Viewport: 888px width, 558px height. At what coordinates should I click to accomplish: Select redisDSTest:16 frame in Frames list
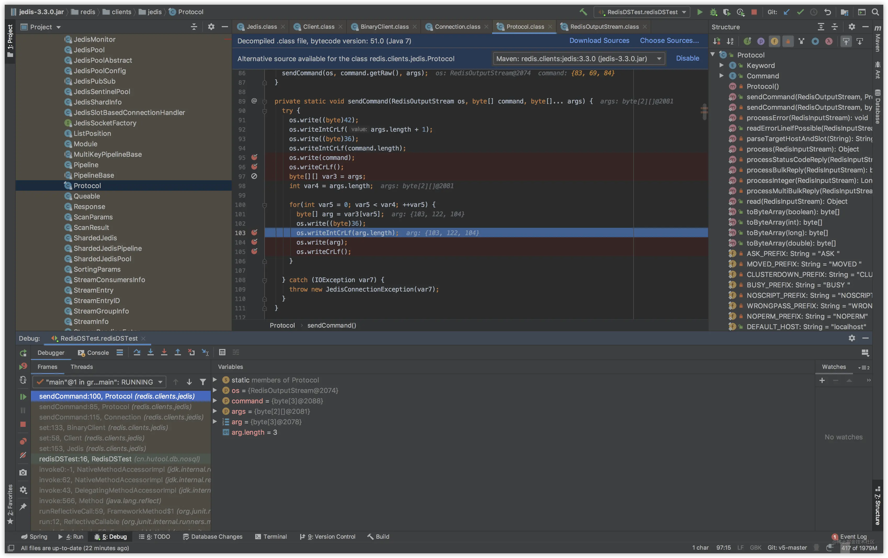tap(121, 459)
